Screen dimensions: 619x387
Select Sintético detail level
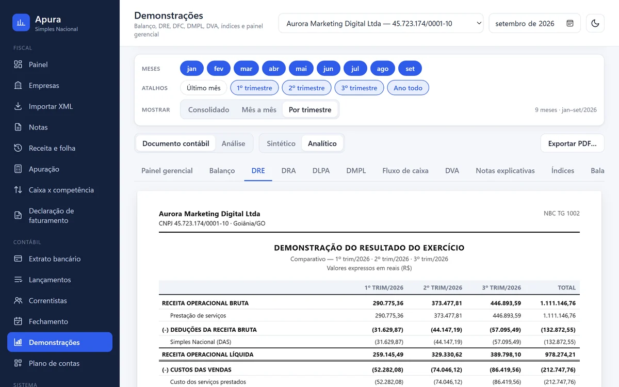coord(281,143)
